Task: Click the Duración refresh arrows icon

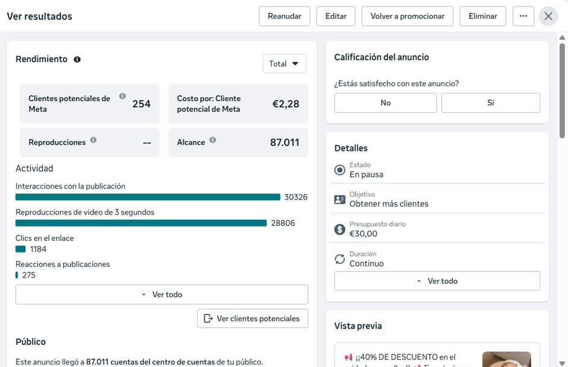Action: coord(340,259)
